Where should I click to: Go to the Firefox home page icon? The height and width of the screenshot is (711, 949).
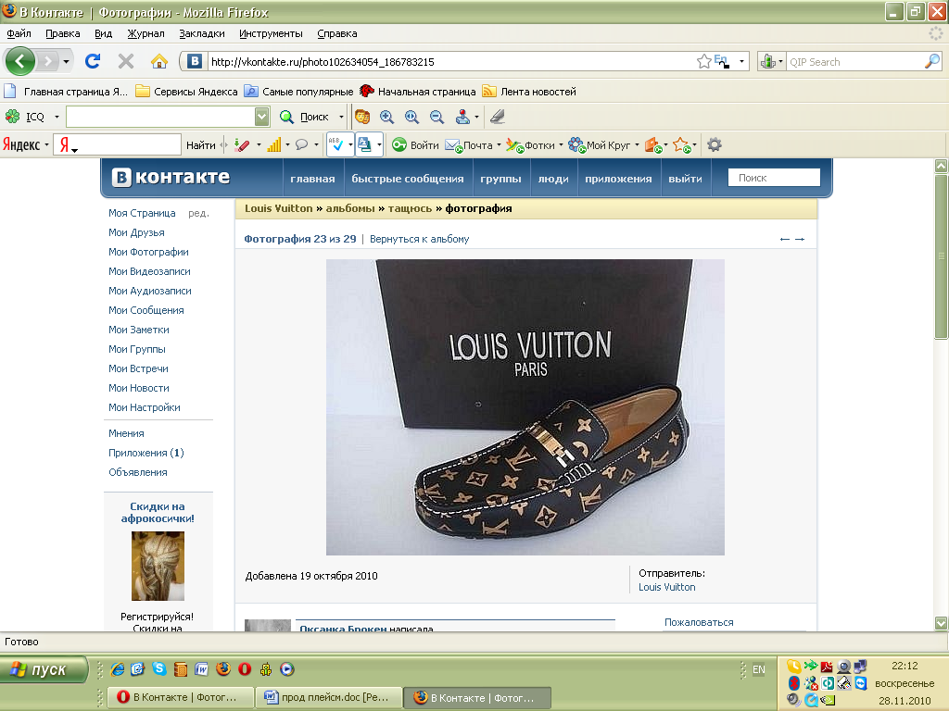(x=159, y=61)
